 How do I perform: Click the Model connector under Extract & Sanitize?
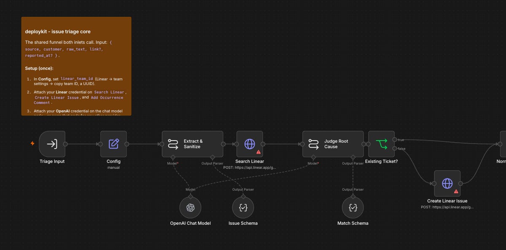click(x=173, y=157)
